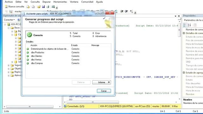The height and width of the screenshot is (114, 203).
Task: Collapse the Bases de datos folder node
Action: point(9,28)
